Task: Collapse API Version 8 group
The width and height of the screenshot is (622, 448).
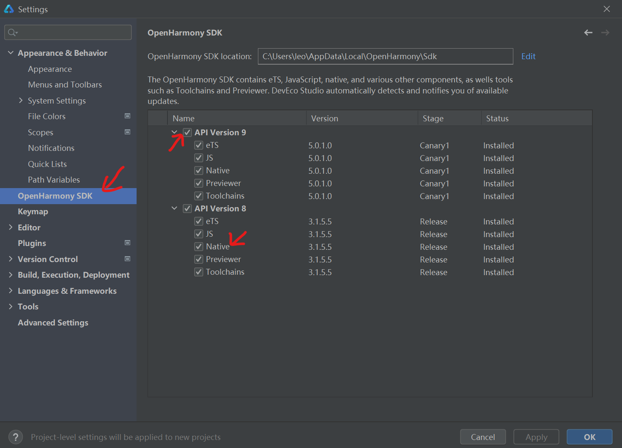Action: coord(174,208)
